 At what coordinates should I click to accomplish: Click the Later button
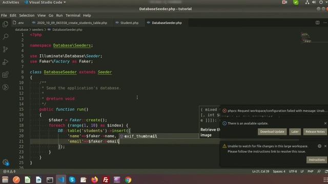[295, 132]
